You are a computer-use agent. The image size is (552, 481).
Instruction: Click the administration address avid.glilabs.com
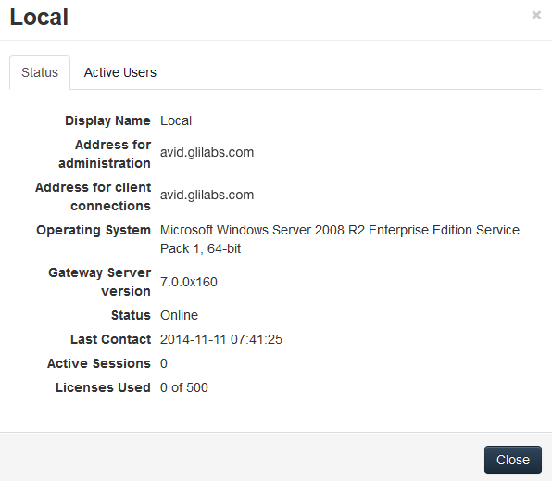pyautogui.click(x=207, y=152)
